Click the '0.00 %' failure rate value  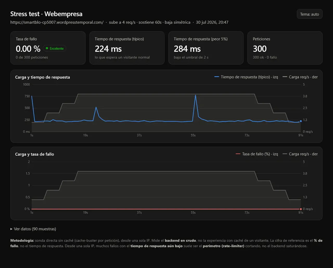coord(28,49)
